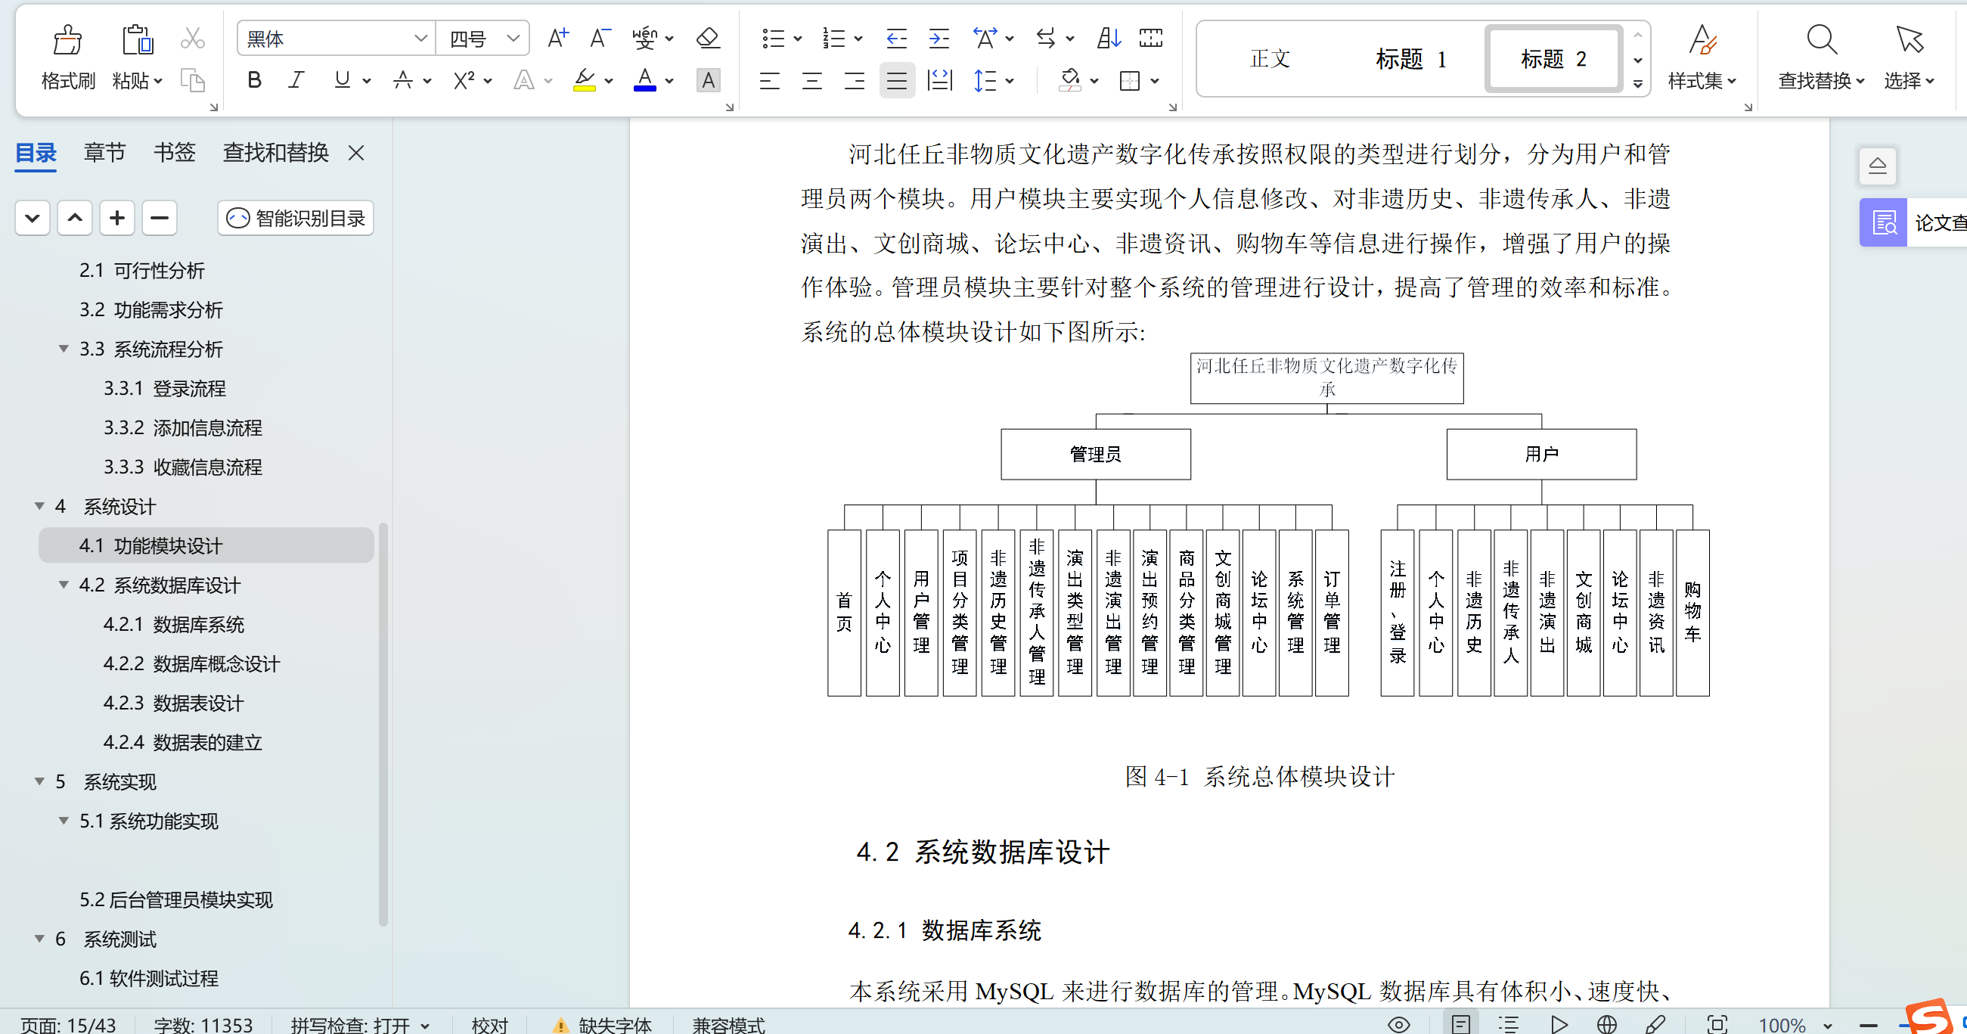1967x1034 pixels.
Task: Toggle bold formatting
Action: [x=254, y=80]
